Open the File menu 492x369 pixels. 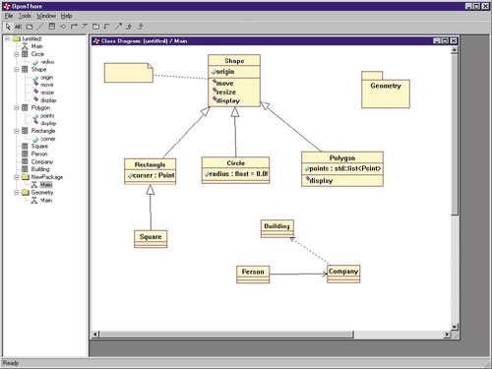[9, 16]
